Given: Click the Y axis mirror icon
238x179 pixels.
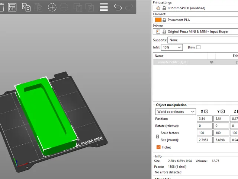Looking at the screenshot, I should coord(222,112).
